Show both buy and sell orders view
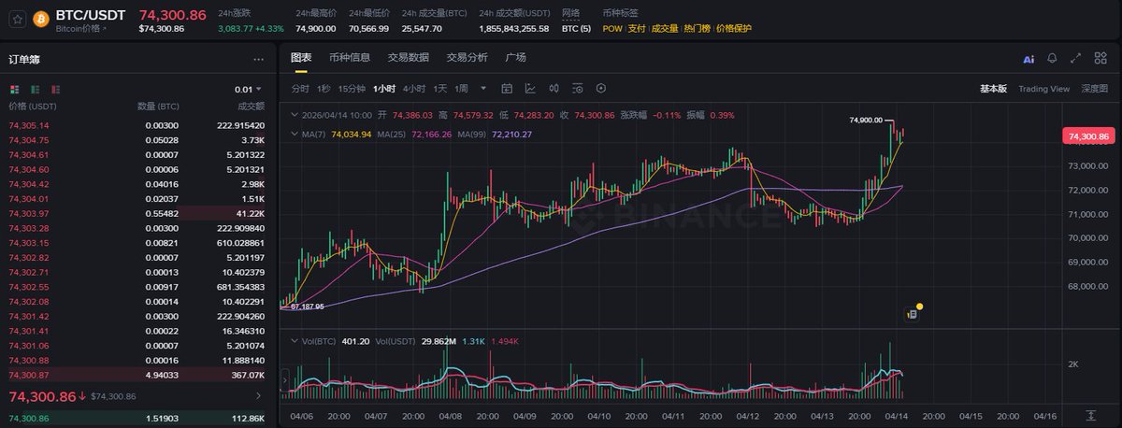 click(x=14, y=90)
